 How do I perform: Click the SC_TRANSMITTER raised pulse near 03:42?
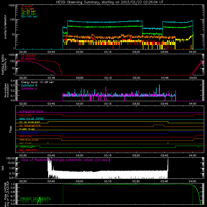coord(158,125)
